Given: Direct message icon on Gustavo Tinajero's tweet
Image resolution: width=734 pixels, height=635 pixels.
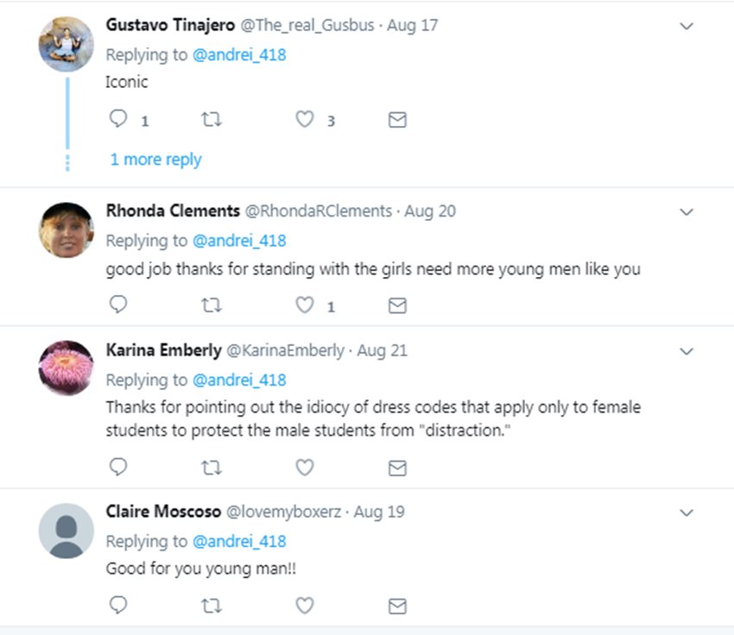Looking at the screenshot, I should (x=397, y=120).
